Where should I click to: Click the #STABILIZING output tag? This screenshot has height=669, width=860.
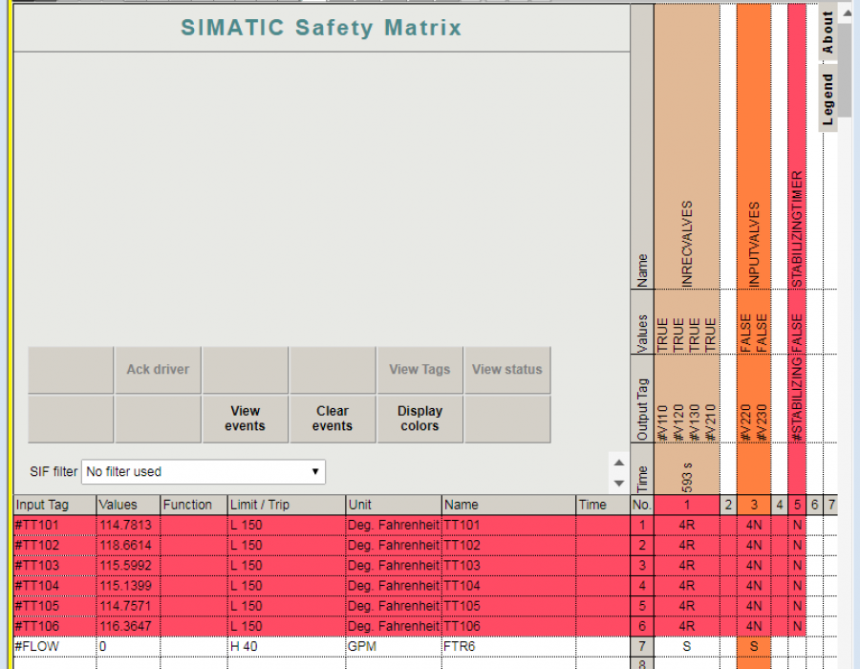pos(797,399)
